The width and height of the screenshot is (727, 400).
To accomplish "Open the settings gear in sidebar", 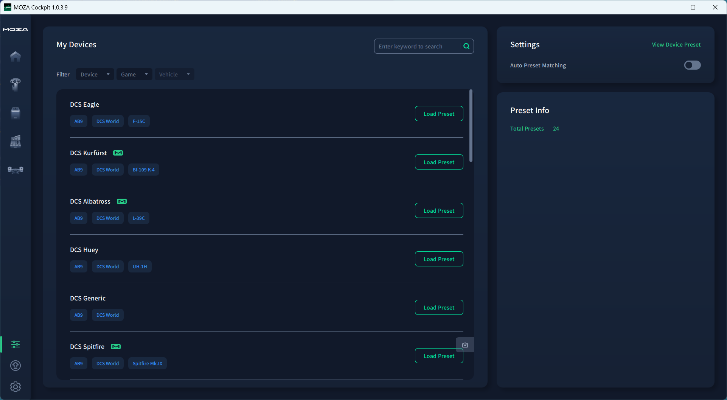I will coord(16,387).
